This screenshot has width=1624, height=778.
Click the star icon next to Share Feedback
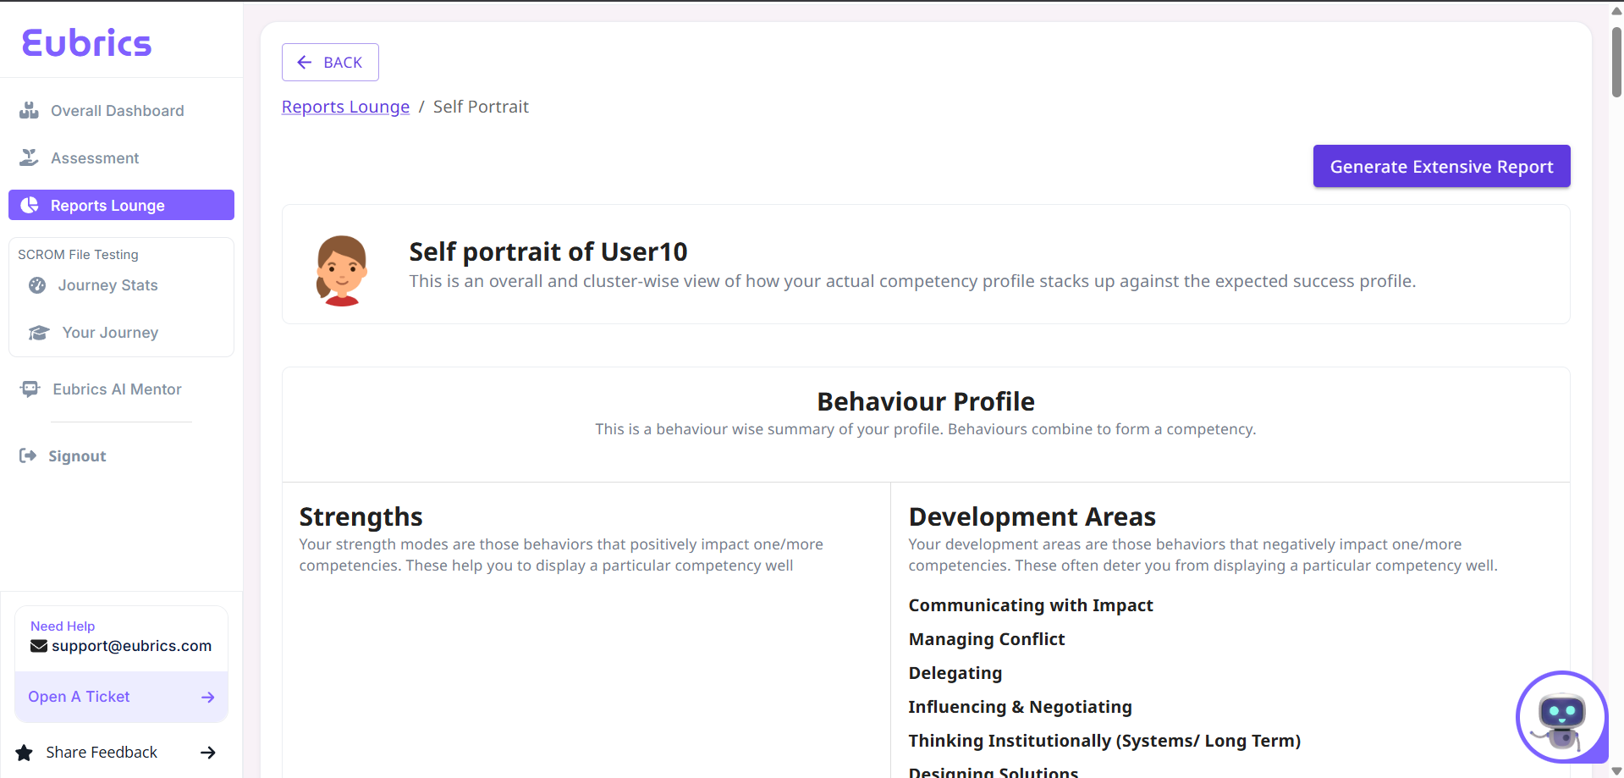pyautogui.click(x=25, y=752)
